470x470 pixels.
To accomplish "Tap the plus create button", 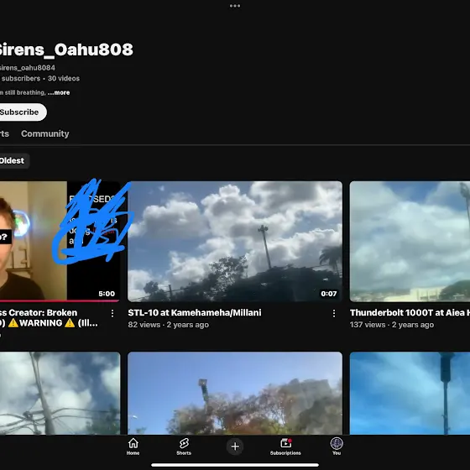I will 235,446.
